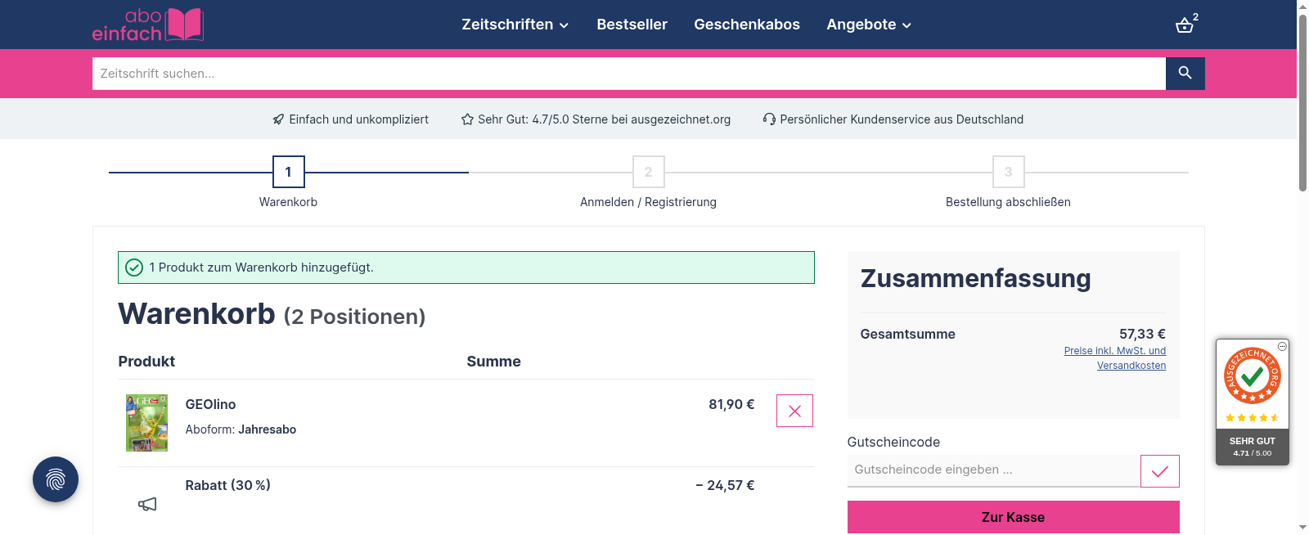Click the search magnifier icon

click(x=1185, y=74)
